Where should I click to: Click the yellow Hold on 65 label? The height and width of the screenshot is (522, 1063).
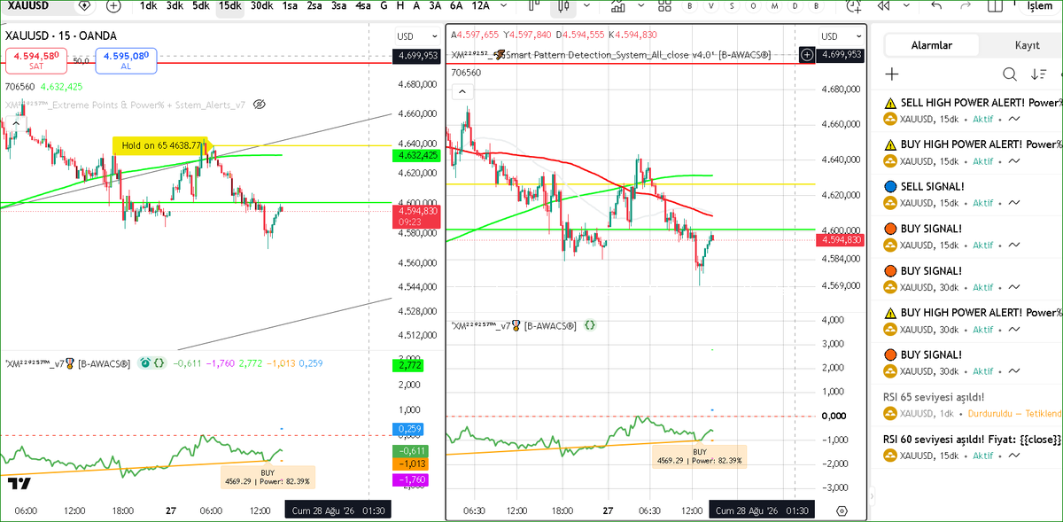(x=160, y=144)
